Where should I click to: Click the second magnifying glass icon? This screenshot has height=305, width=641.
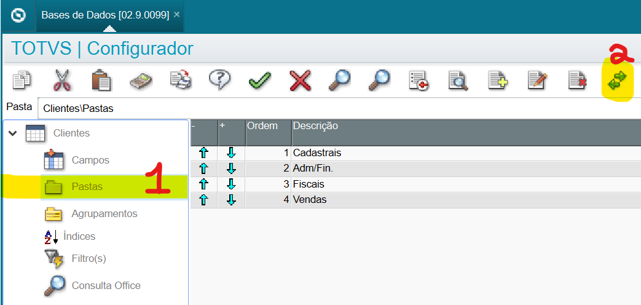[x=379, y=80]
